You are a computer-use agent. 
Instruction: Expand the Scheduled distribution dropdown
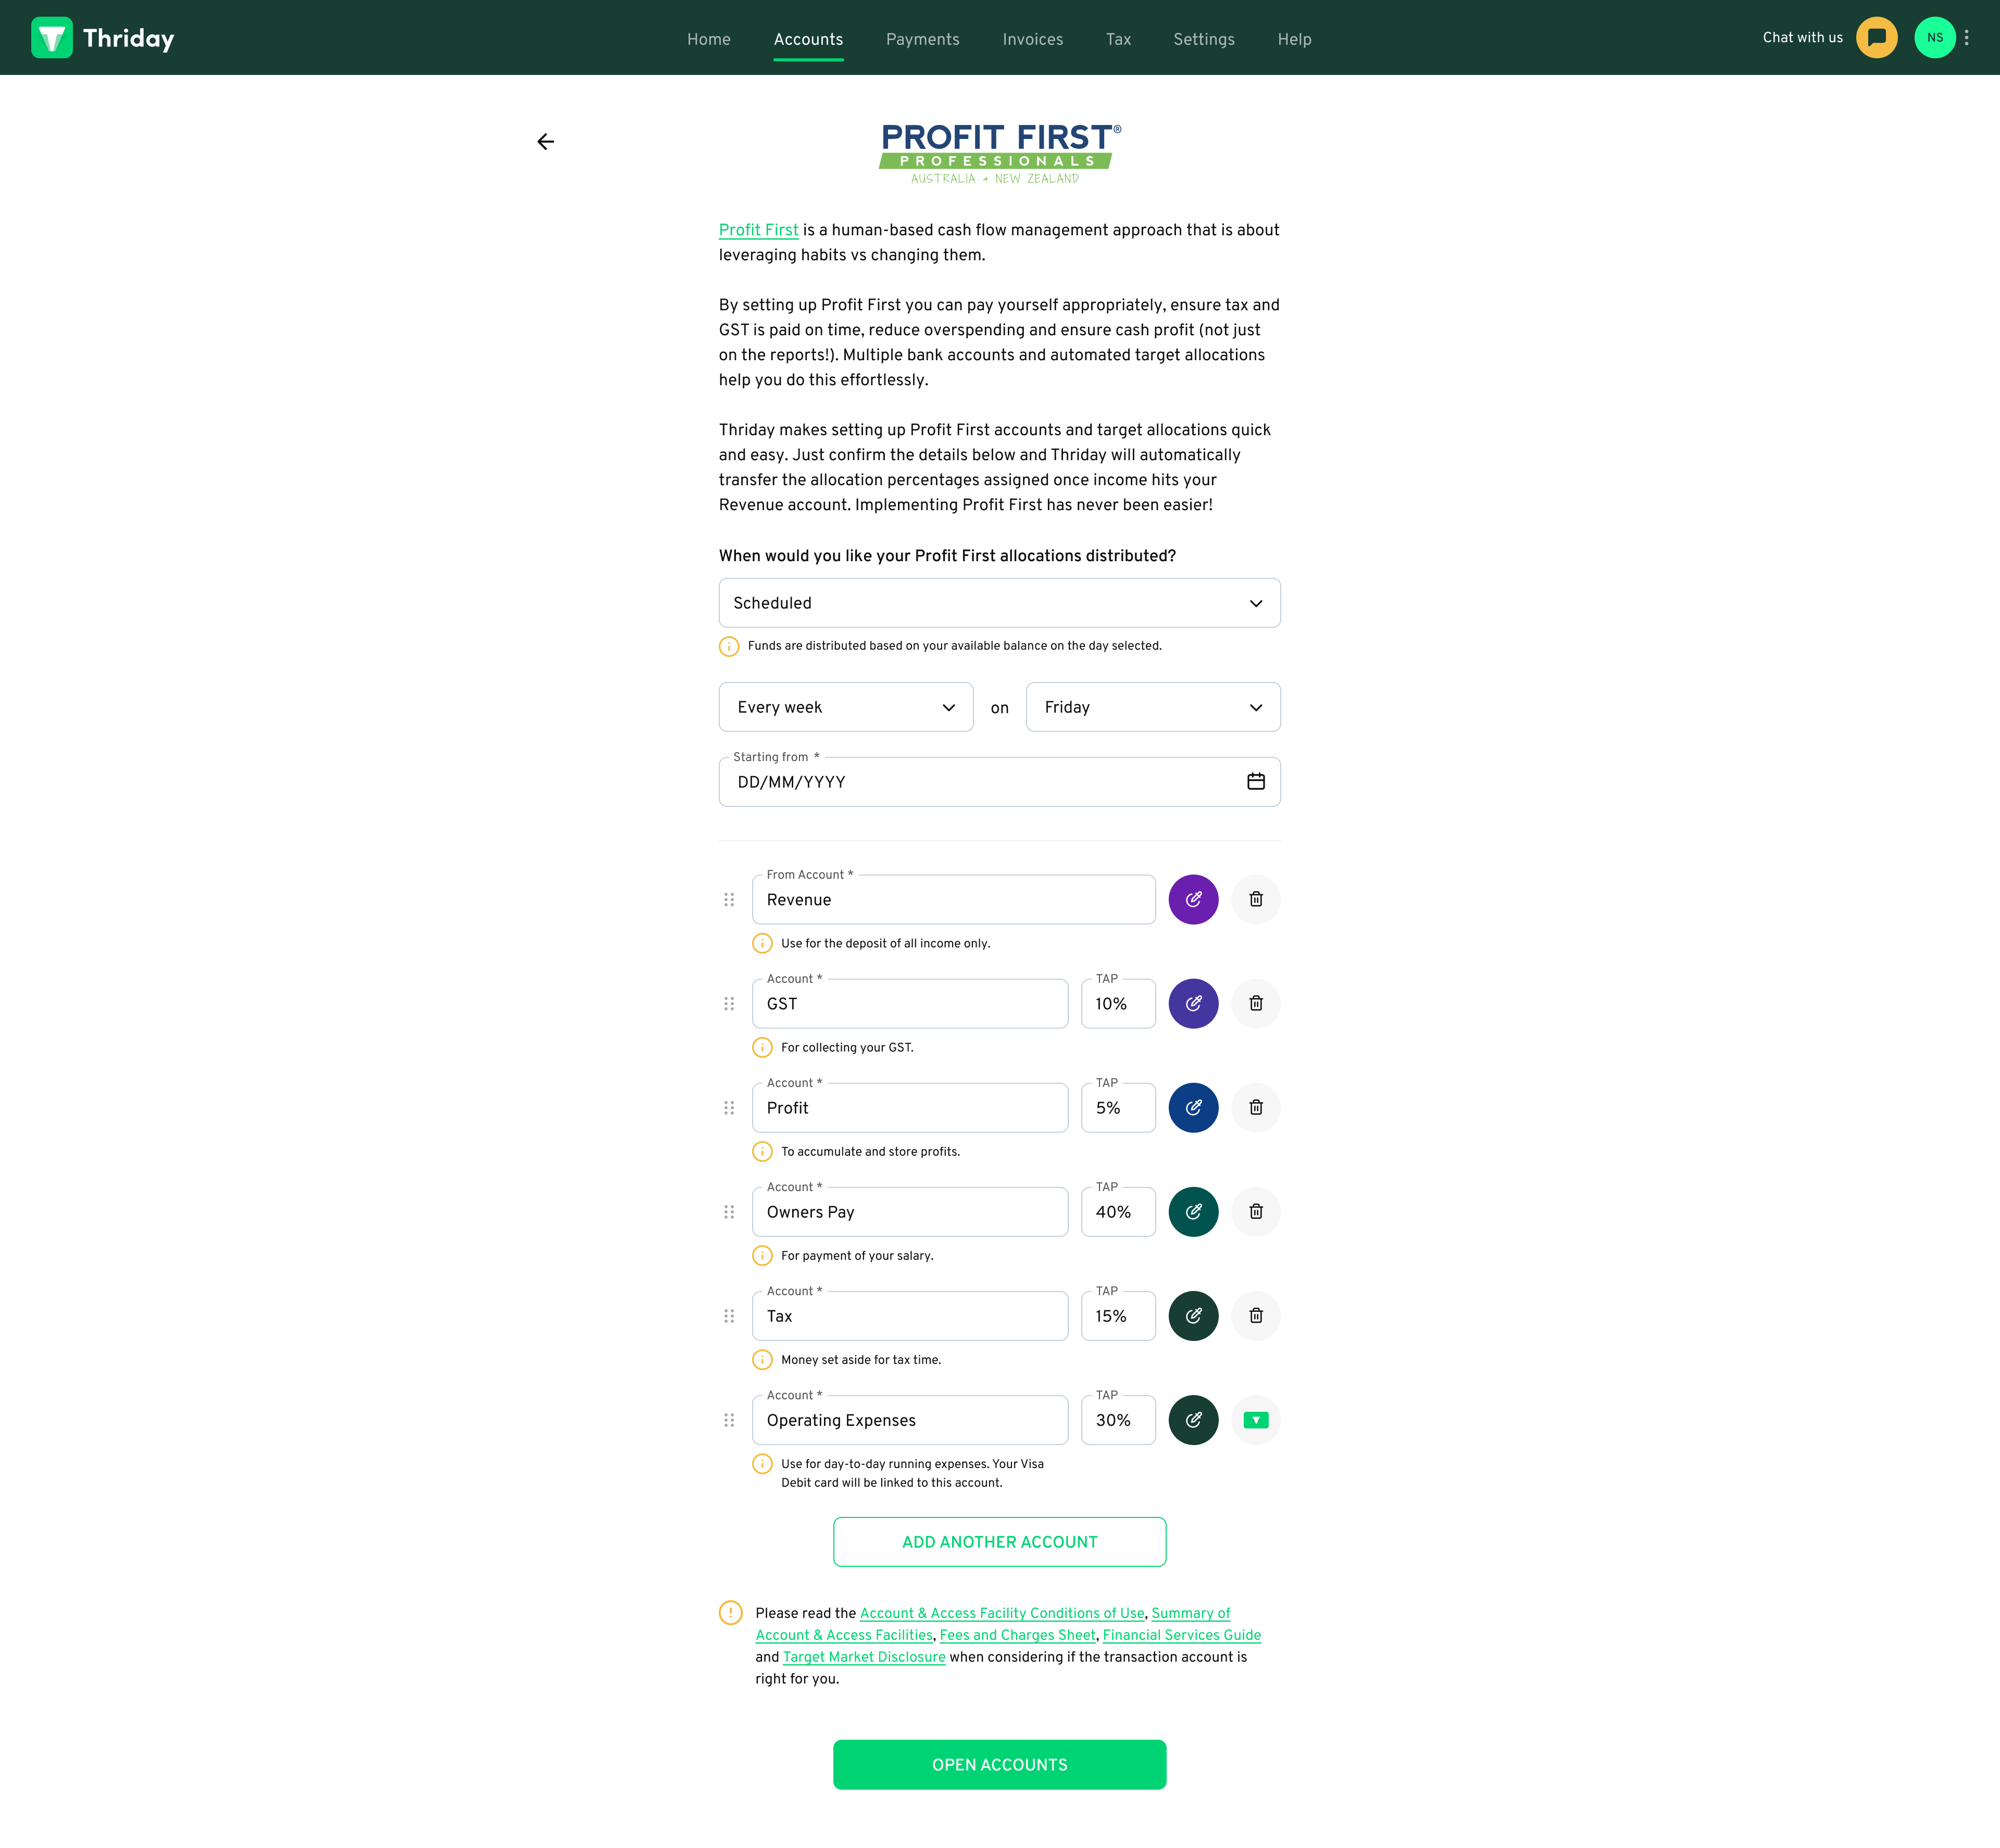click(x=998, y=603)
